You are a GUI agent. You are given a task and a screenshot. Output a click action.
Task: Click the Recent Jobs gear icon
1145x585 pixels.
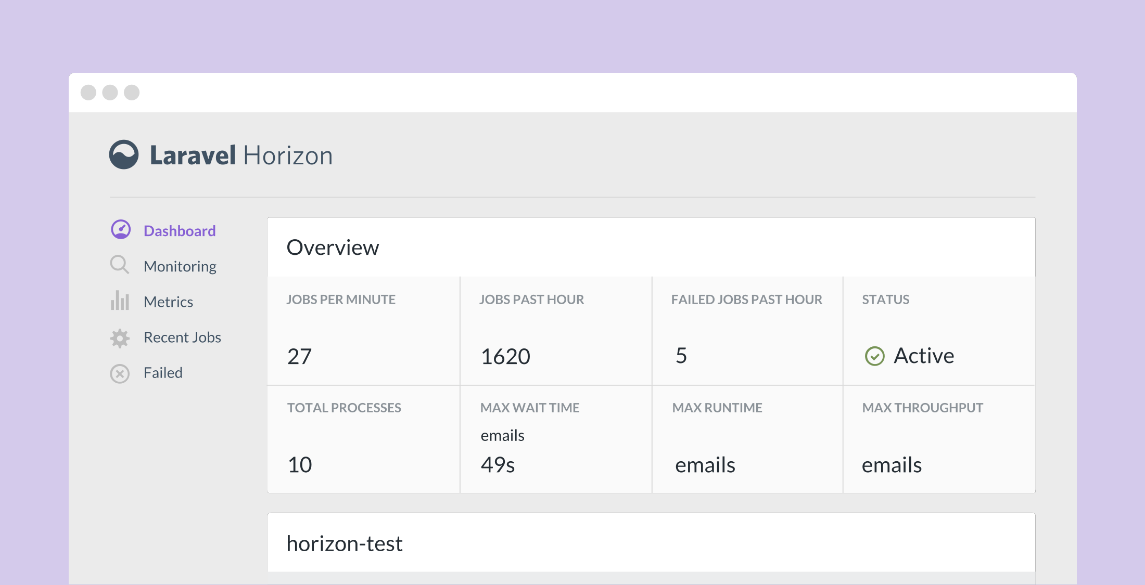(x=120, y=337)
